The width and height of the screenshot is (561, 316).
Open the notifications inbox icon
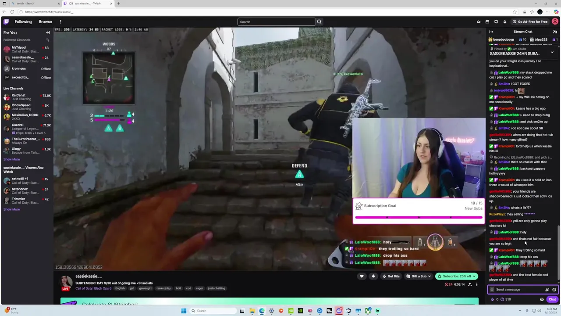tap(487, 22)
